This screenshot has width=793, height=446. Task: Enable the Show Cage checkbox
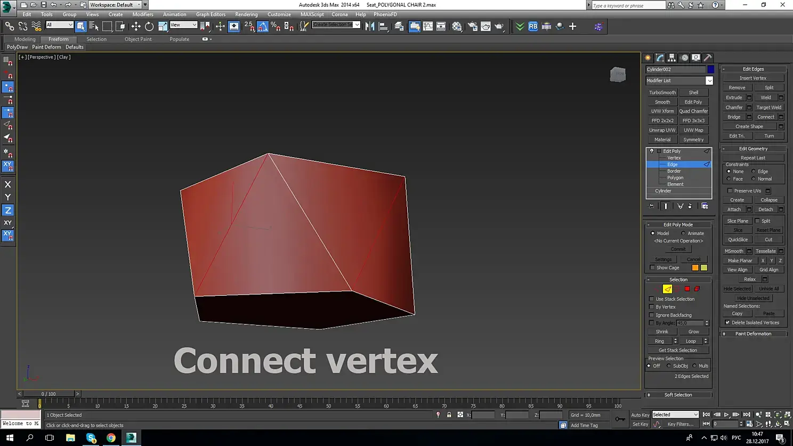coord(652,268)
